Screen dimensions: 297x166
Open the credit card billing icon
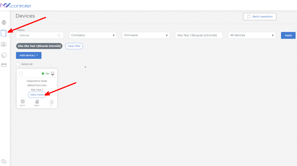pos(4,65)
